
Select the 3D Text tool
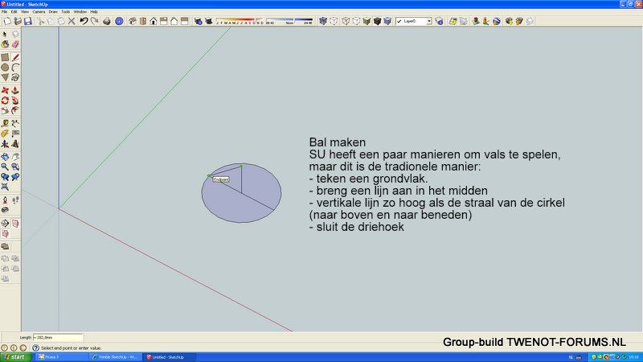[15, 144]
